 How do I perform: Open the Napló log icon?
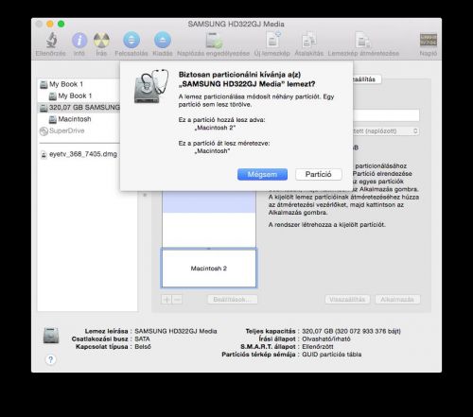[429, 40]
